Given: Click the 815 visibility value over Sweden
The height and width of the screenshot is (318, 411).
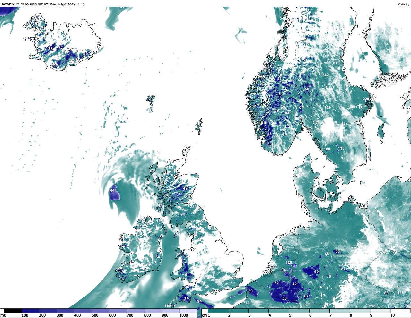Looking at the screenshot, I should [336, 63].
